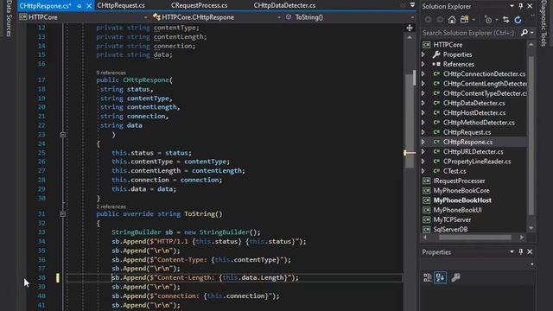The height and width of the screenshot is (311, 553).
Task: Select IRequestProcesser project
Action: pyautogui.click(x=459, y=181)
